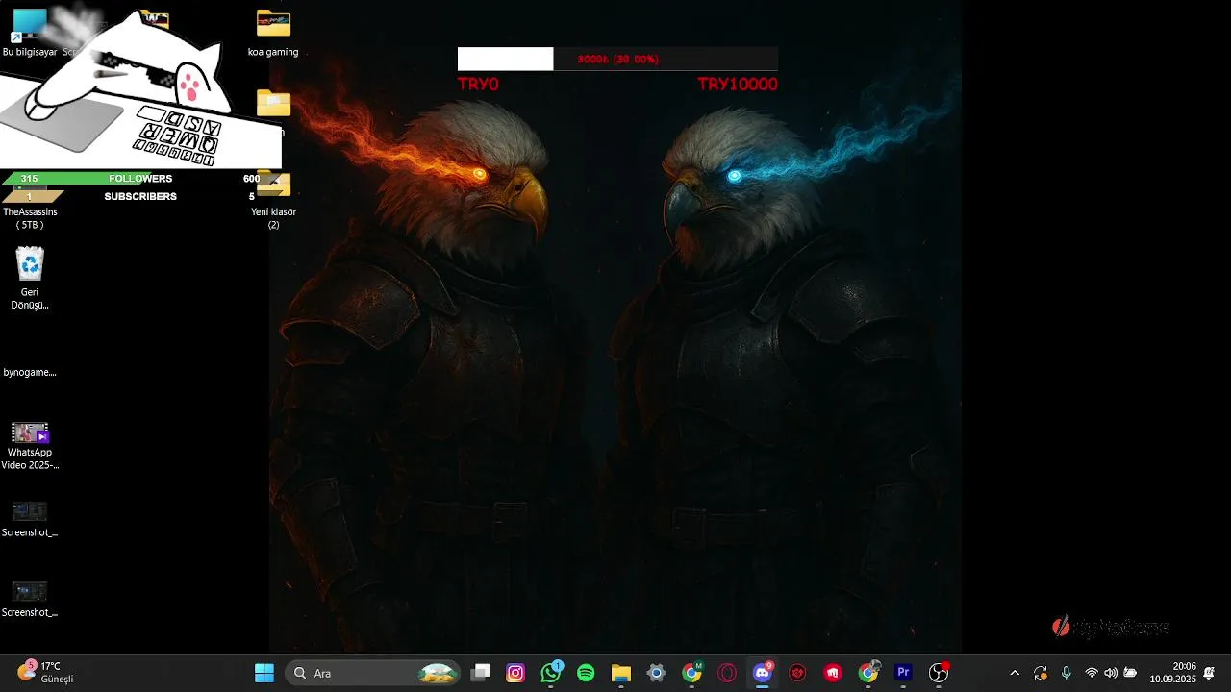Open the clock showing 20:06

[x=1172, y=673]
